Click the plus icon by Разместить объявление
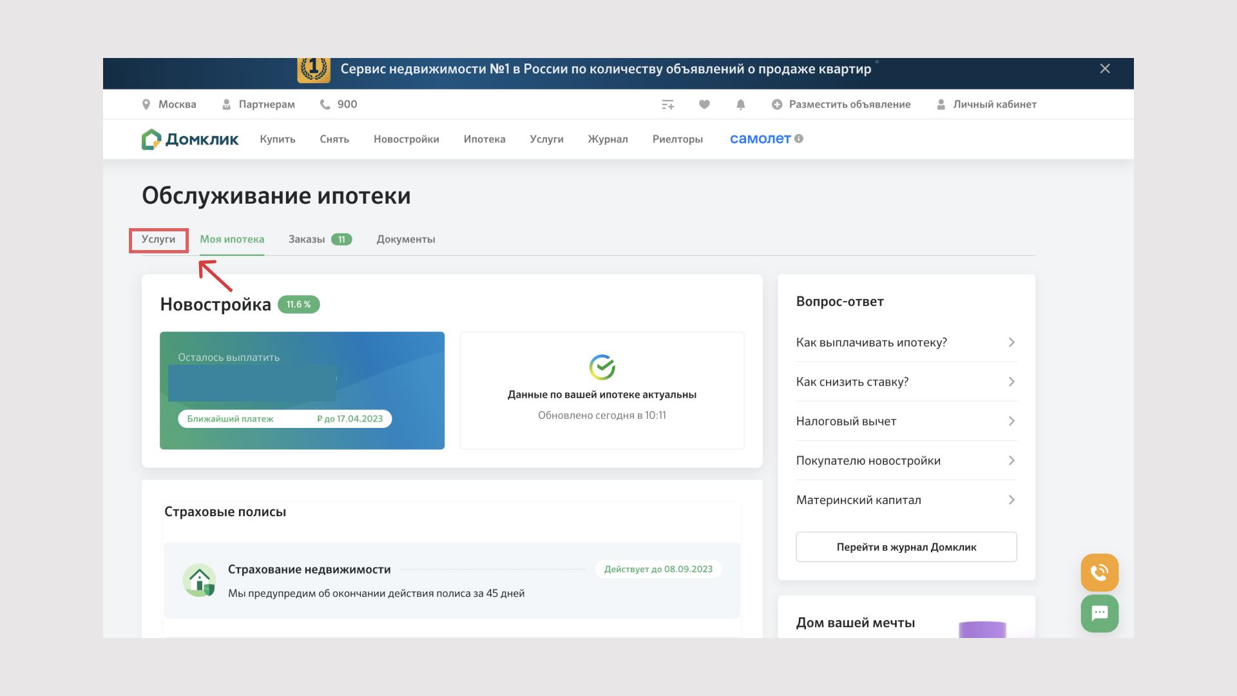The width and height of the screenshot is (1237, 696). [x=777, y=104]
